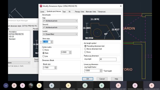
Task: Close the Modify Dimension Style dialog
Action: click(x=121, y=6)
